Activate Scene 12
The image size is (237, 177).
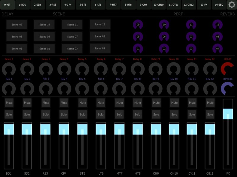pos(100,24)
